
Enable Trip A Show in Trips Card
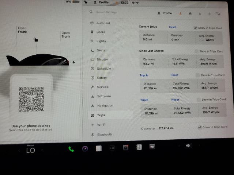198,75
